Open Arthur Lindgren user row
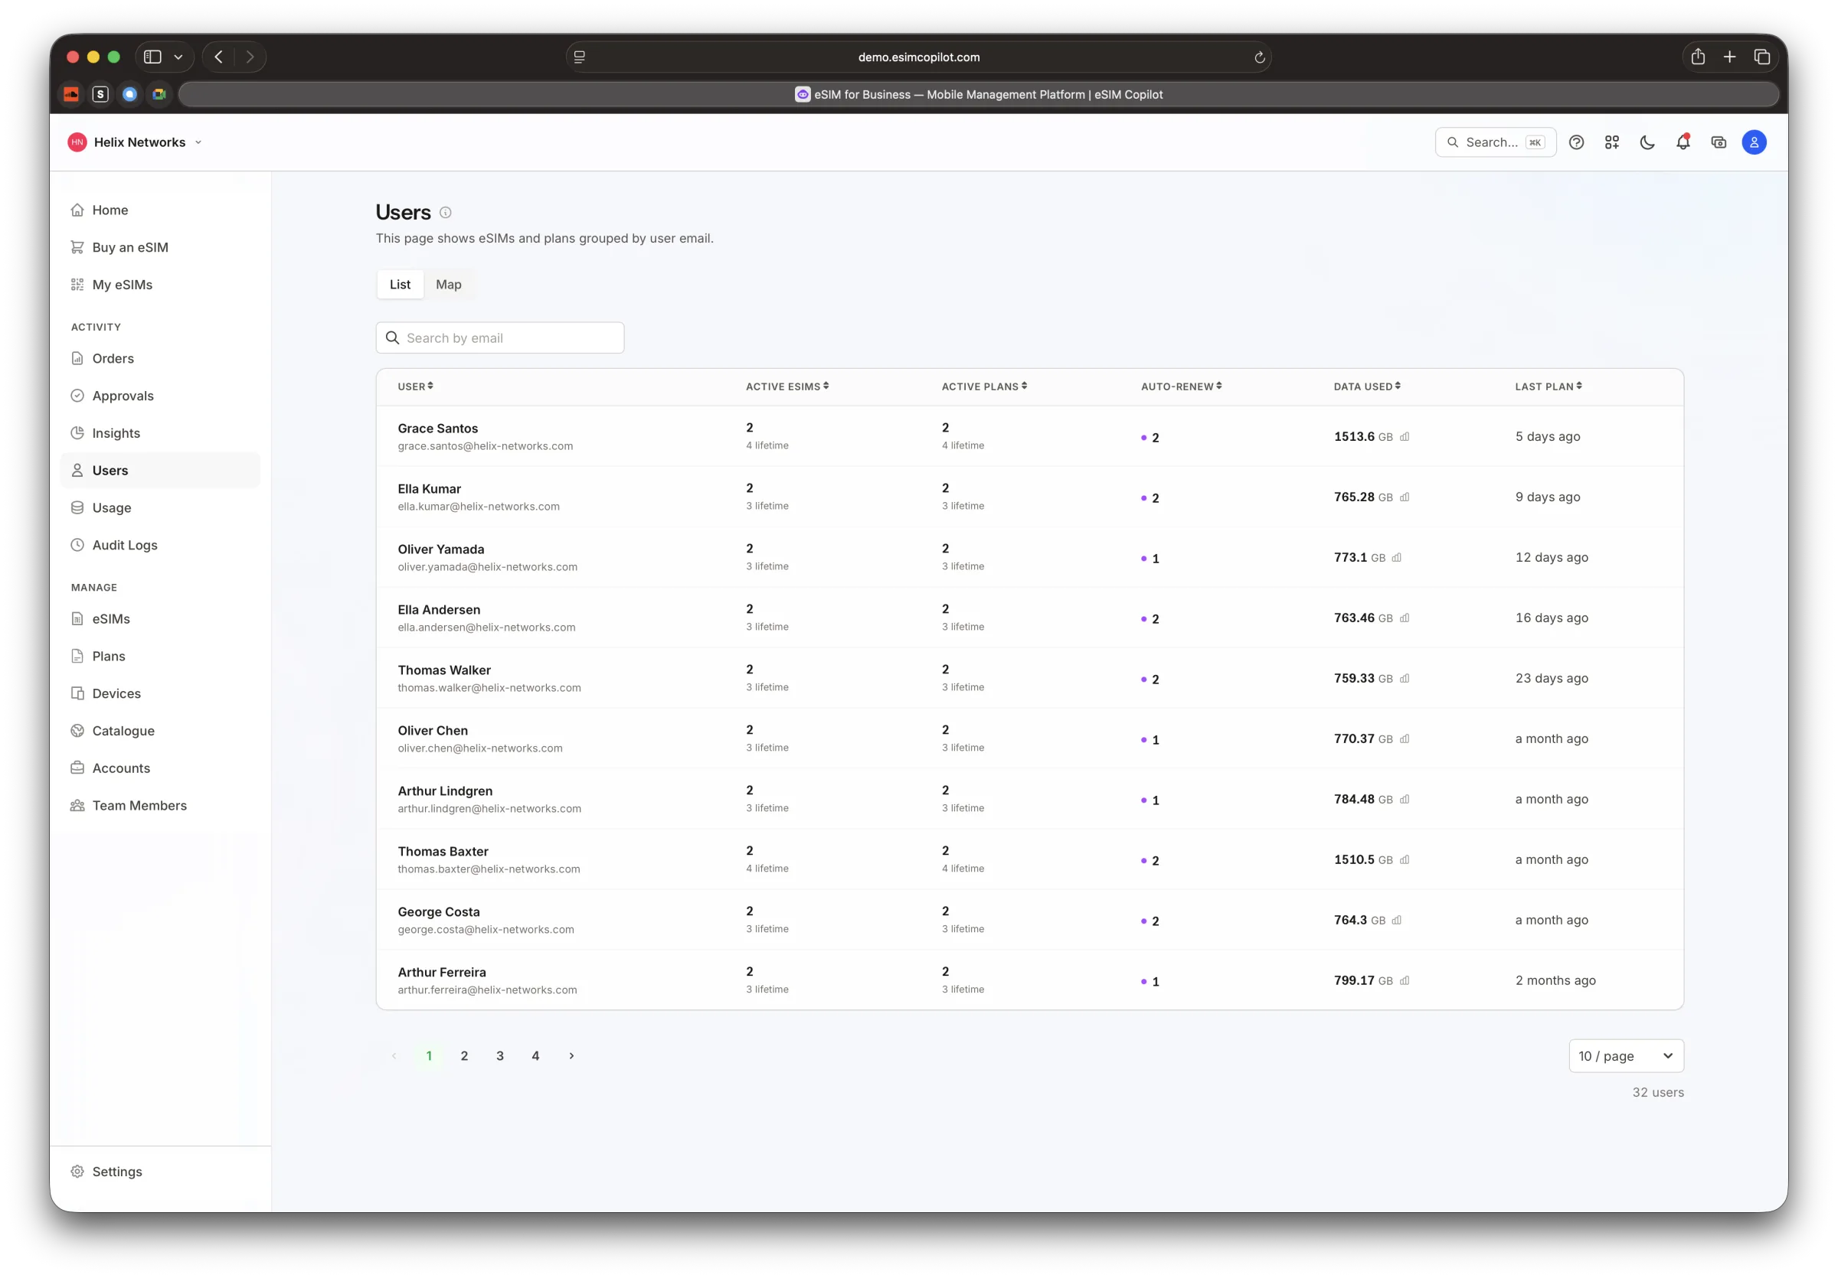 1029,799
